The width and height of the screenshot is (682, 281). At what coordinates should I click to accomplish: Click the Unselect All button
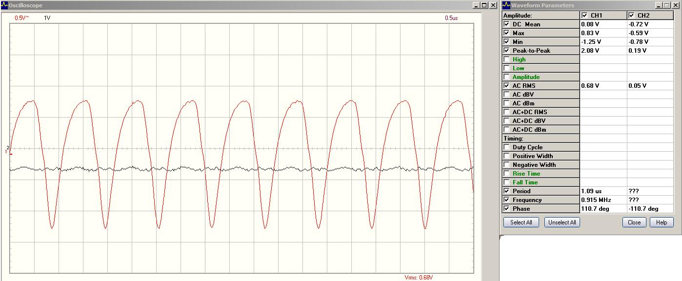coord(562,222)
